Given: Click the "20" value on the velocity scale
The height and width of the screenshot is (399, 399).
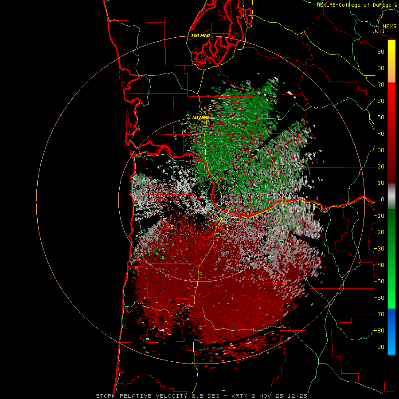Looking at the screenshot, I should pyautogui.click(x=381, y=166).
